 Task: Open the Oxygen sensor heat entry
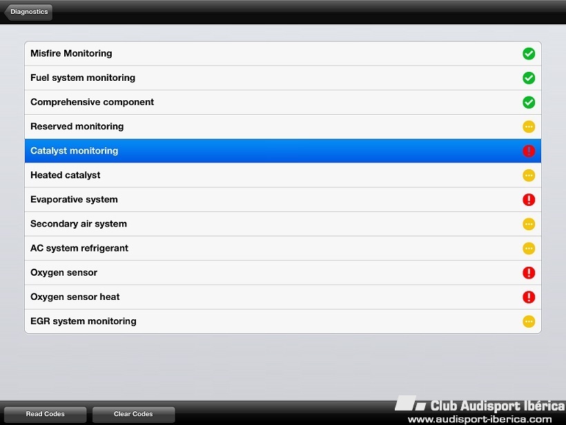[x=282, y=297]
